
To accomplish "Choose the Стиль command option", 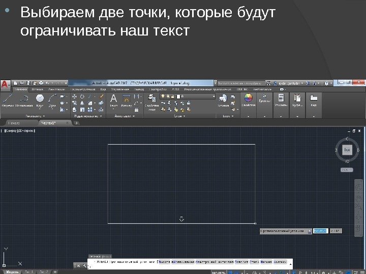I will click(x=254, y=262).
